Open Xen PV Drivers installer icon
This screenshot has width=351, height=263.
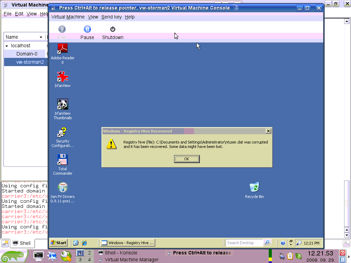click(x=62, y=188)
